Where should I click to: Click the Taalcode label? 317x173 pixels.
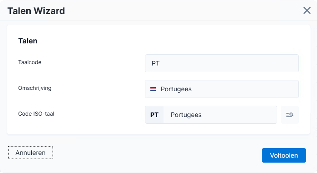30,62
